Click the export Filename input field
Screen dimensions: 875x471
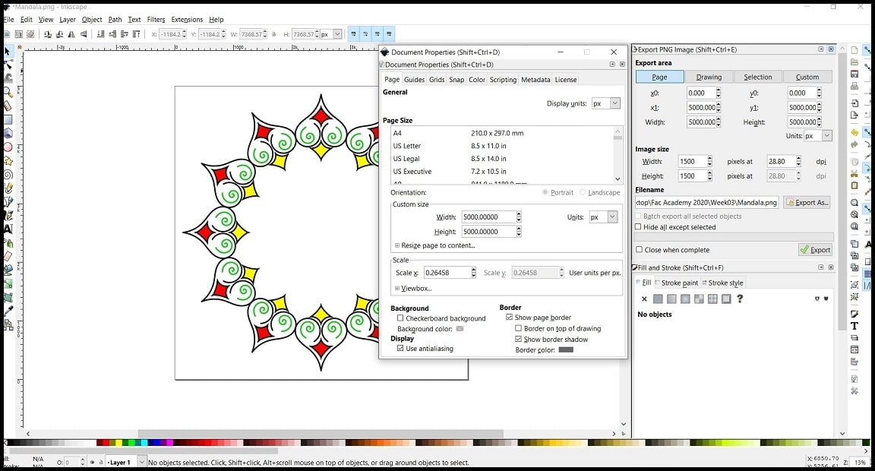706,202
